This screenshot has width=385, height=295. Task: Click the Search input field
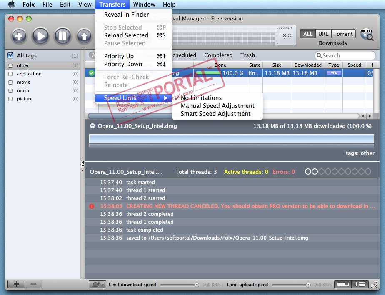[x=345, y=55]
